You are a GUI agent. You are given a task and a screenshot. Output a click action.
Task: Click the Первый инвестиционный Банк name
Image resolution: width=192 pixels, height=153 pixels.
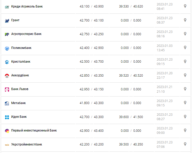click(34, 130)
